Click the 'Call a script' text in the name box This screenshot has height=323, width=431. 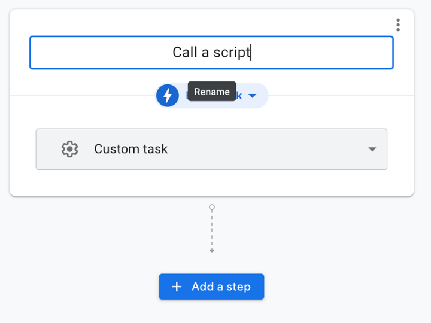coord(211,53)
